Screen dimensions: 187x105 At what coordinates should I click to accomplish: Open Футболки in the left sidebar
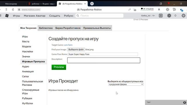(27, 103)
